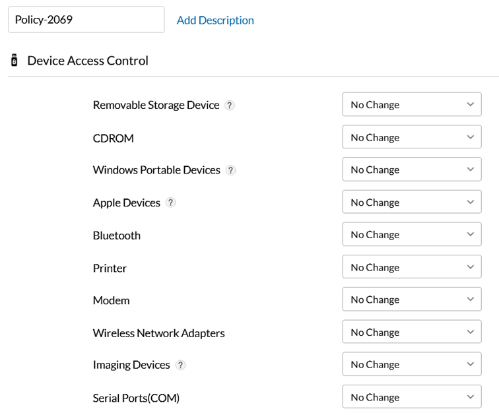Screen dimensions: 499x415
Task: Click the Apple Devices help icon
Action: point(170,203)
